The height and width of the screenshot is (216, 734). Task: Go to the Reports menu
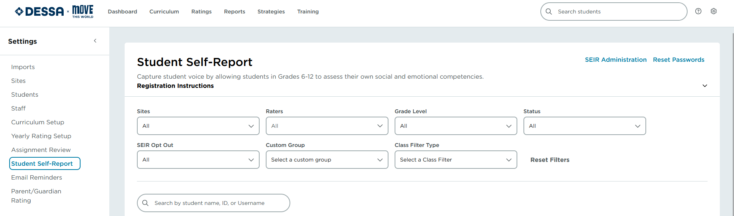coord(235,12)
